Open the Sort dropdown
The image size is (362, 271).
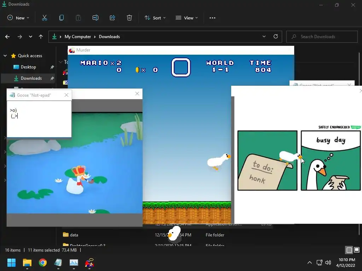click(155, 18)
